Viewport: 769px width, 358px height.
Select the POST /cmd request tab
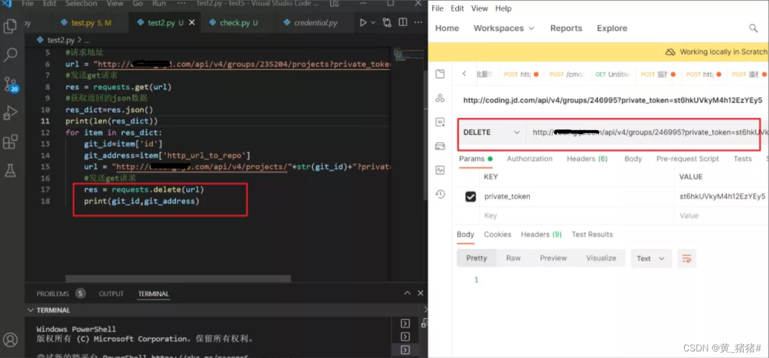pos(567,74)
